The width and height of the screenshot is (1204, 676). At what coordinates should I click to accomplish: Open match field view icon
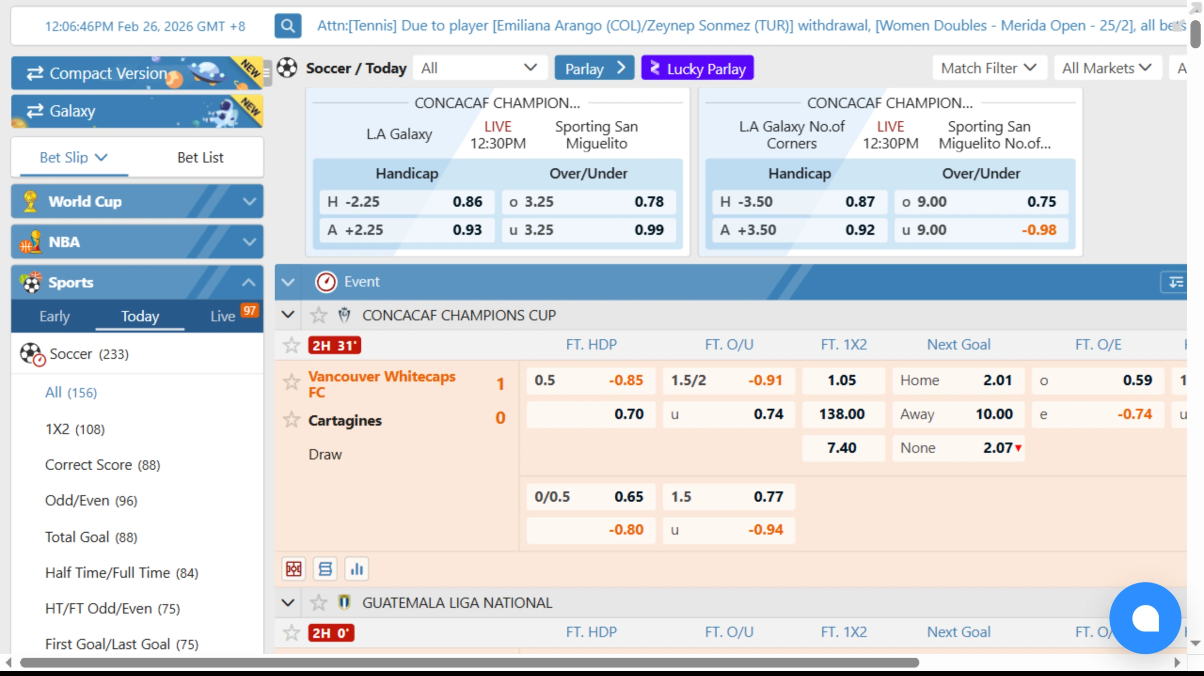tap(293, 569)
